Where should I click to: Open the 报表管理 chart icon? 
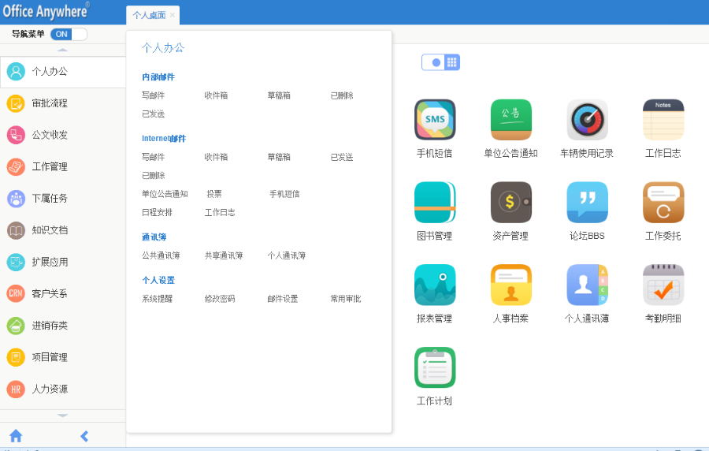(435, 285)
